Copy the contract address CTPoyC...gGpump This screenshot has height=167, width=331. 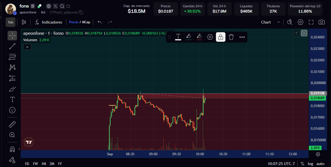coord(81,12)
